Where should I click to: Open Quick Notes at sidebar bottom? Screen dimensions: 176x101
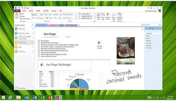click(20, 88)
